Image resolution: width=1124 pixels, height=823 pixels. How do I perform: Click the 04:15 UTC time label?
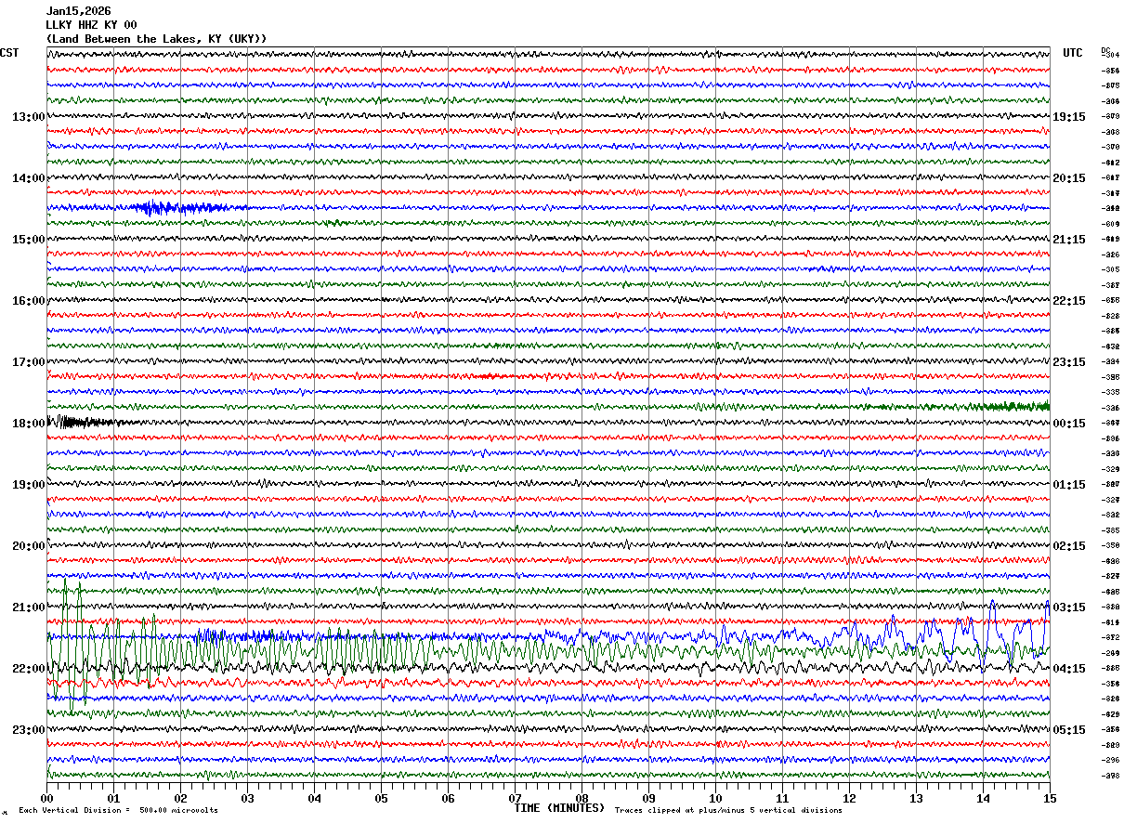click(x=1069, y=669)
